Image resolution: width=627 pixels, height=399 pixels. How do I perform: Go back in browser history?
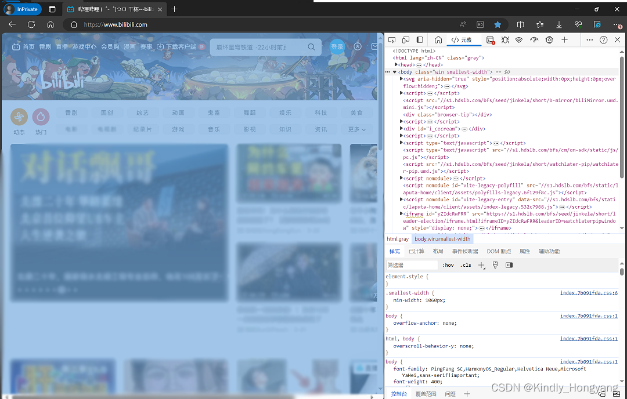click(x=12, y=24)
